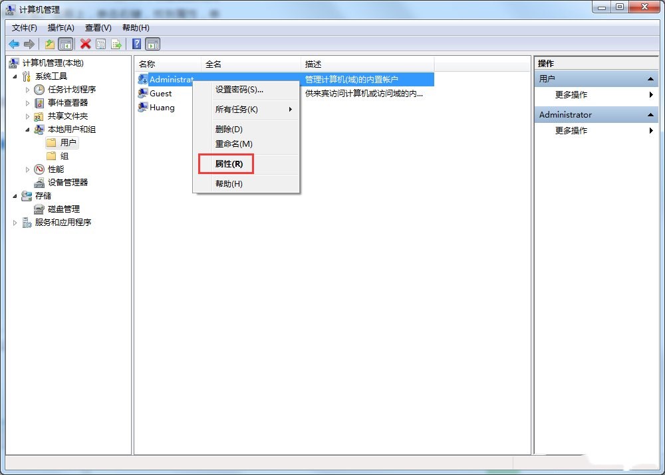This screenshot has width=665, height=475.
Task: Click the Properties toolbar icon
Action: [x=101, y=44]
